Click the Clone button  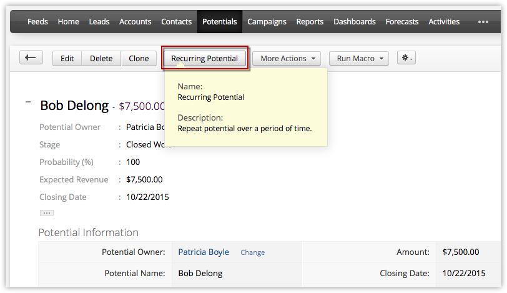tap(139, 58)
